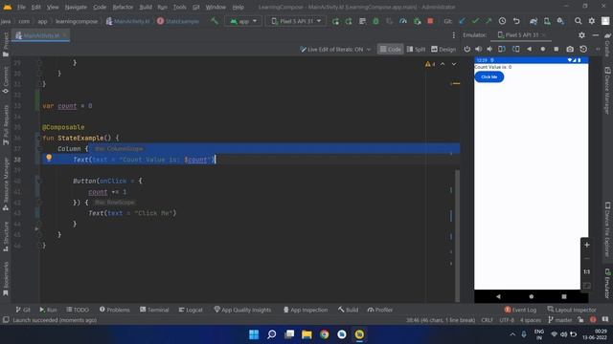Open the Tools menu
Viewport: 613px width, 344px height.
point(179,7)
